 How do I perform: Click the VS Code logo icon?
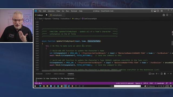click(x=36, y=11)
